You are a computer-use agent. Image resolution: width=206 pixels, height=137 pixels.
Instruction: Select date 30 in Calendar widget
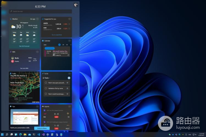(67, 45)
